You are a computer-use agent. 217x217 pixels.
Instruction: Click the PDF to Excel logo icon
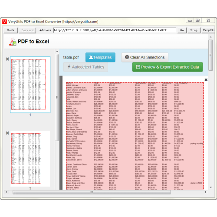point(13,42)
